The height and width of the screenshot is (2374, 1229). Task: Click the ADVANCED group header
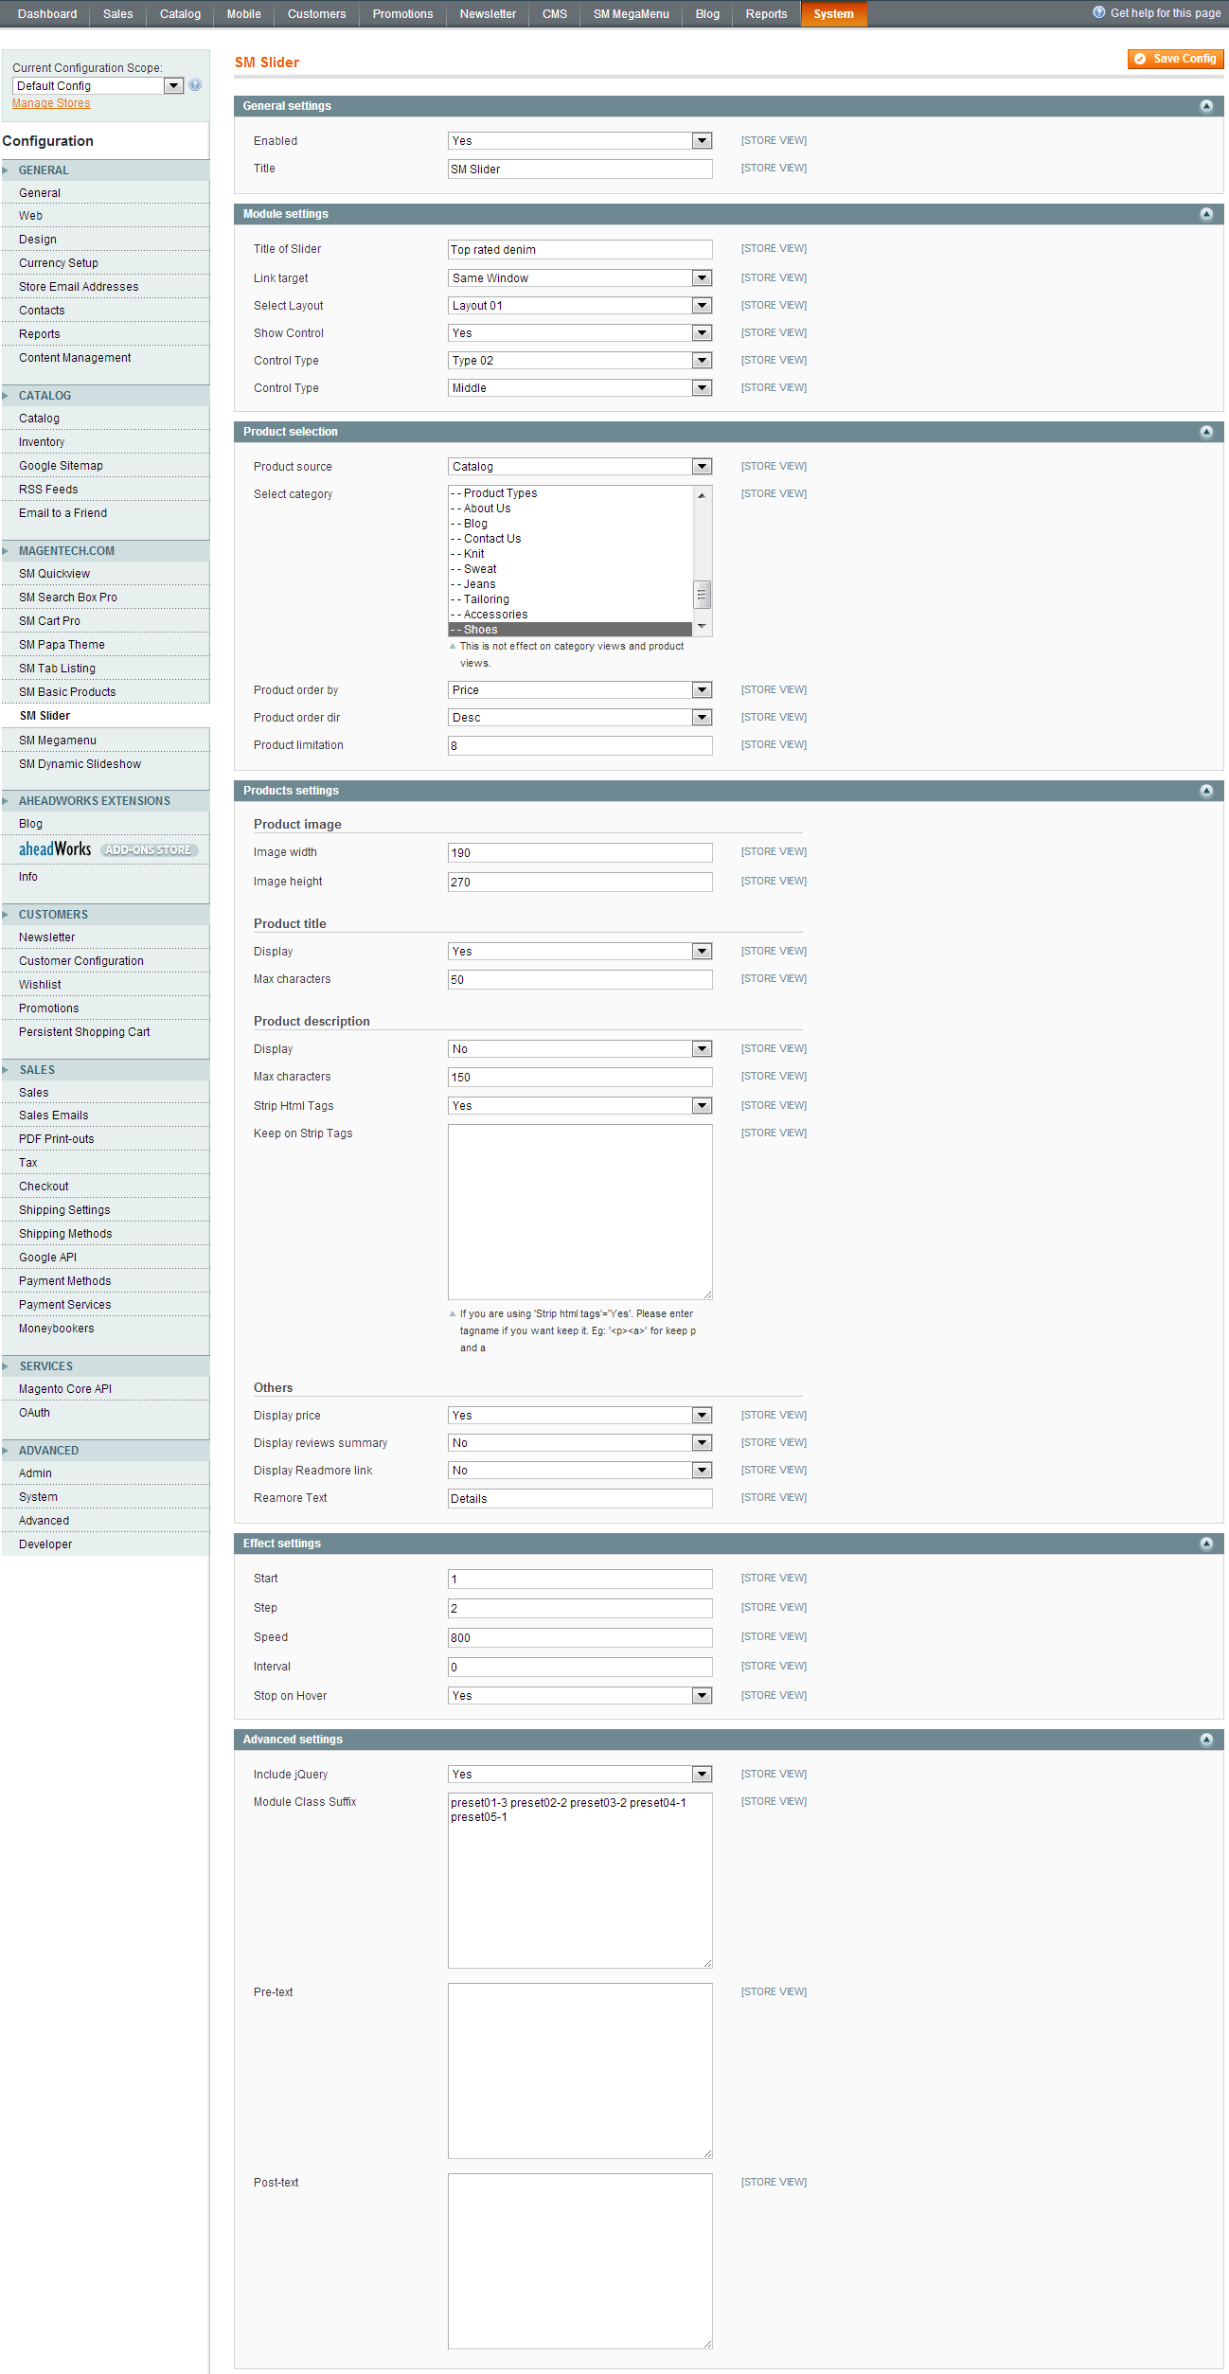click(105, 1451)
